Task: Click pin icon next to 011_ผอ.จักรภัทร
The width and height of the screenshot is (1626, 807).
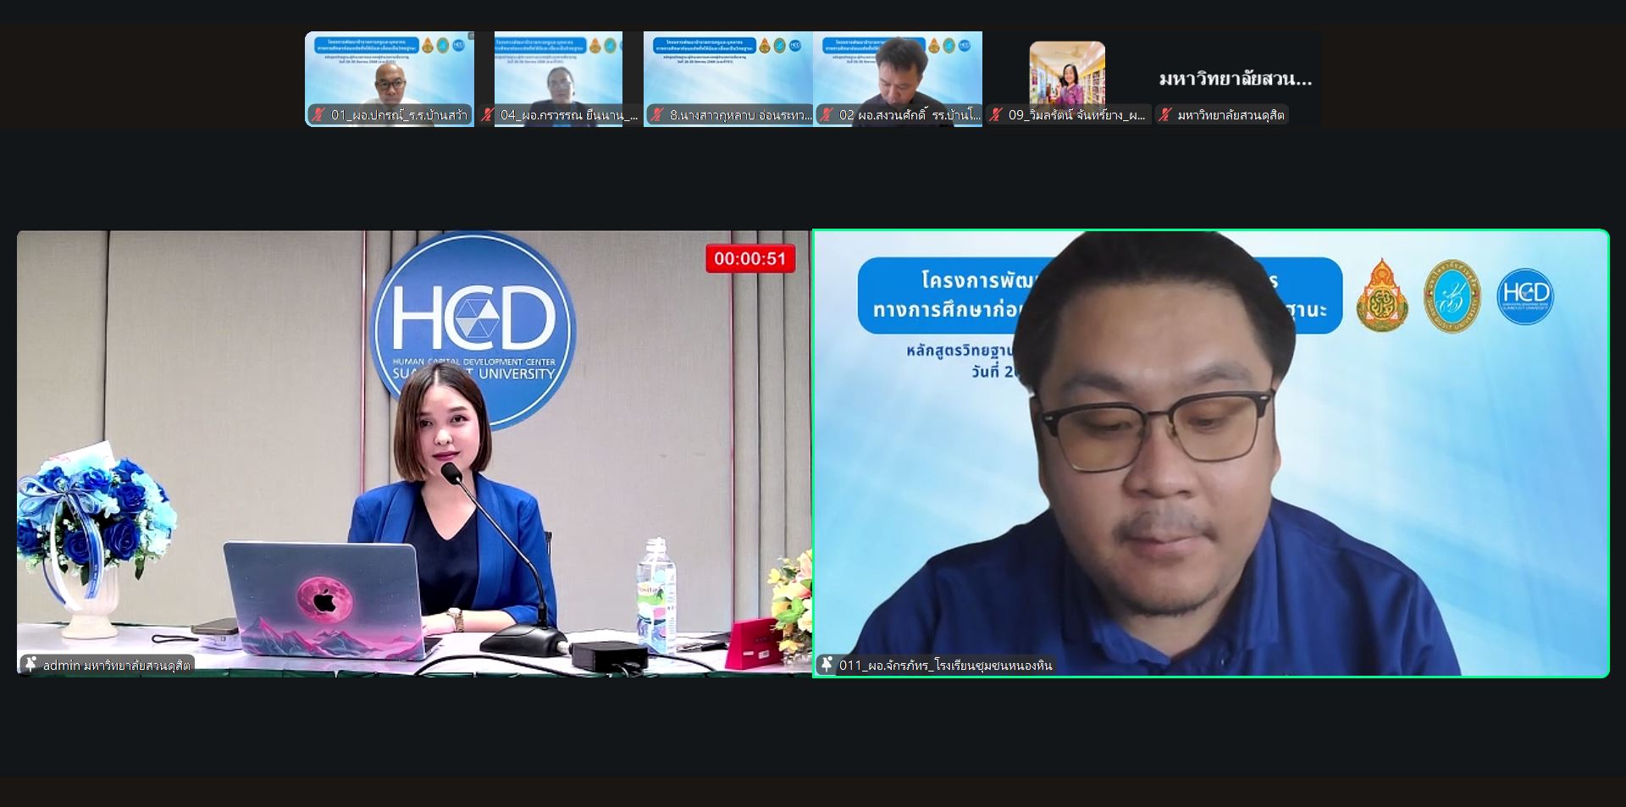Action: click(827, 665)
